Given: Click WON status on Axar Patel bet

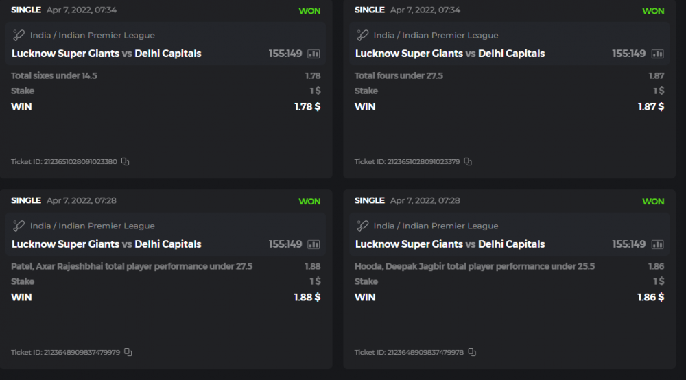Looking at the screenshot, I should [309, 202].
